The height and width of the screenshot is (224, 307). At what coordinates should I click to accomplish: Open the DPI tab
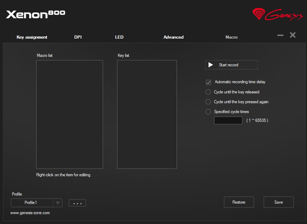coord(78,37)
